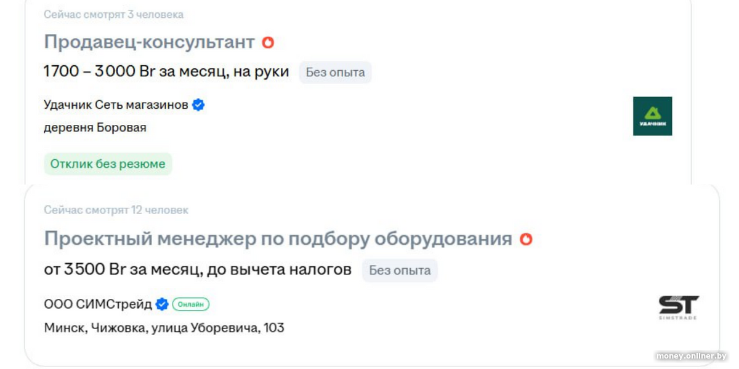
Task: Click the Сейчас смотрят 12 человек label
Action: [116, 210]
